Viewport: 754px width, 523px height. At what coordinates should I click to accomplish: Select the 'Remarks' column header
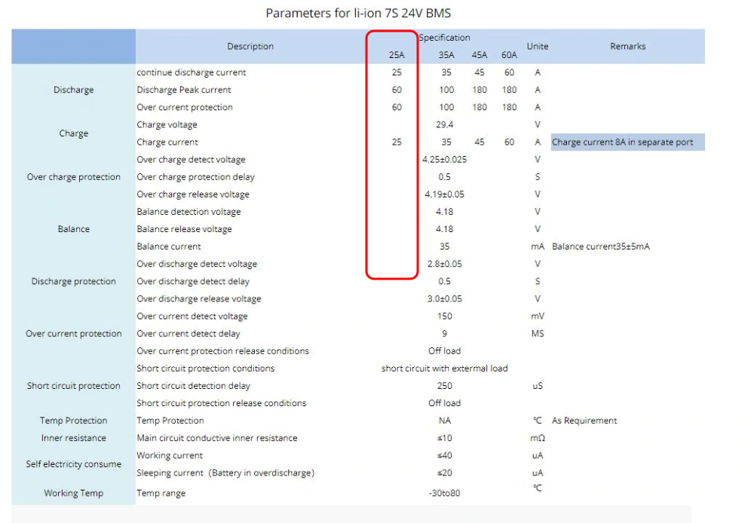pyautogui.click(x=628, y=46)
